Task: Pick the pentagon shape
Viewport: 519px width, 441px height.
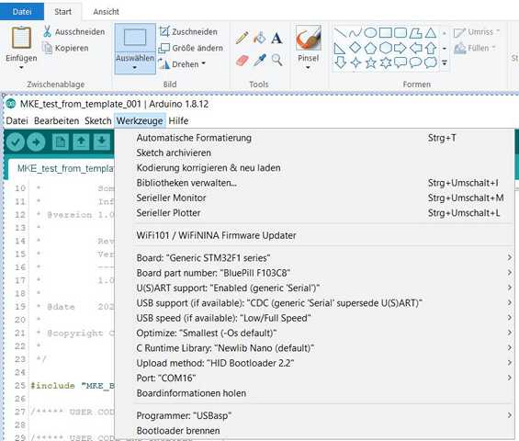Action: (370, 48)
